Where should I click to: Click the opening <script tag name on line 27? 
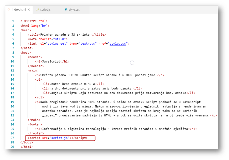34,138
